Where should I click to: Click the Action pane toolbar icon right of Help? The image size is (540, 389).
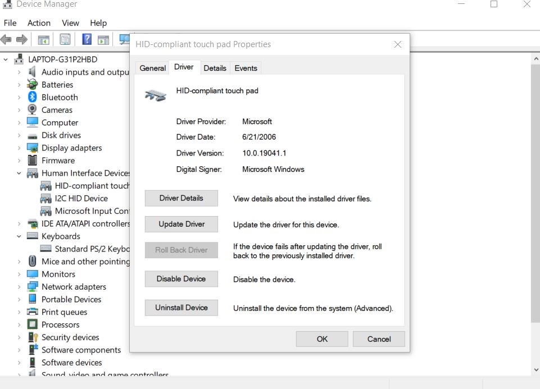[103, 40]
